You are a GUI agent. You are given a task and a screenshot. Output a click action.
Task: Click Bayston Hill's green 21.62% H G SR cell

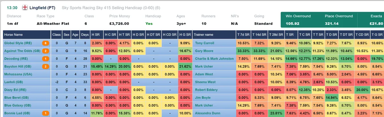[185, 66]
